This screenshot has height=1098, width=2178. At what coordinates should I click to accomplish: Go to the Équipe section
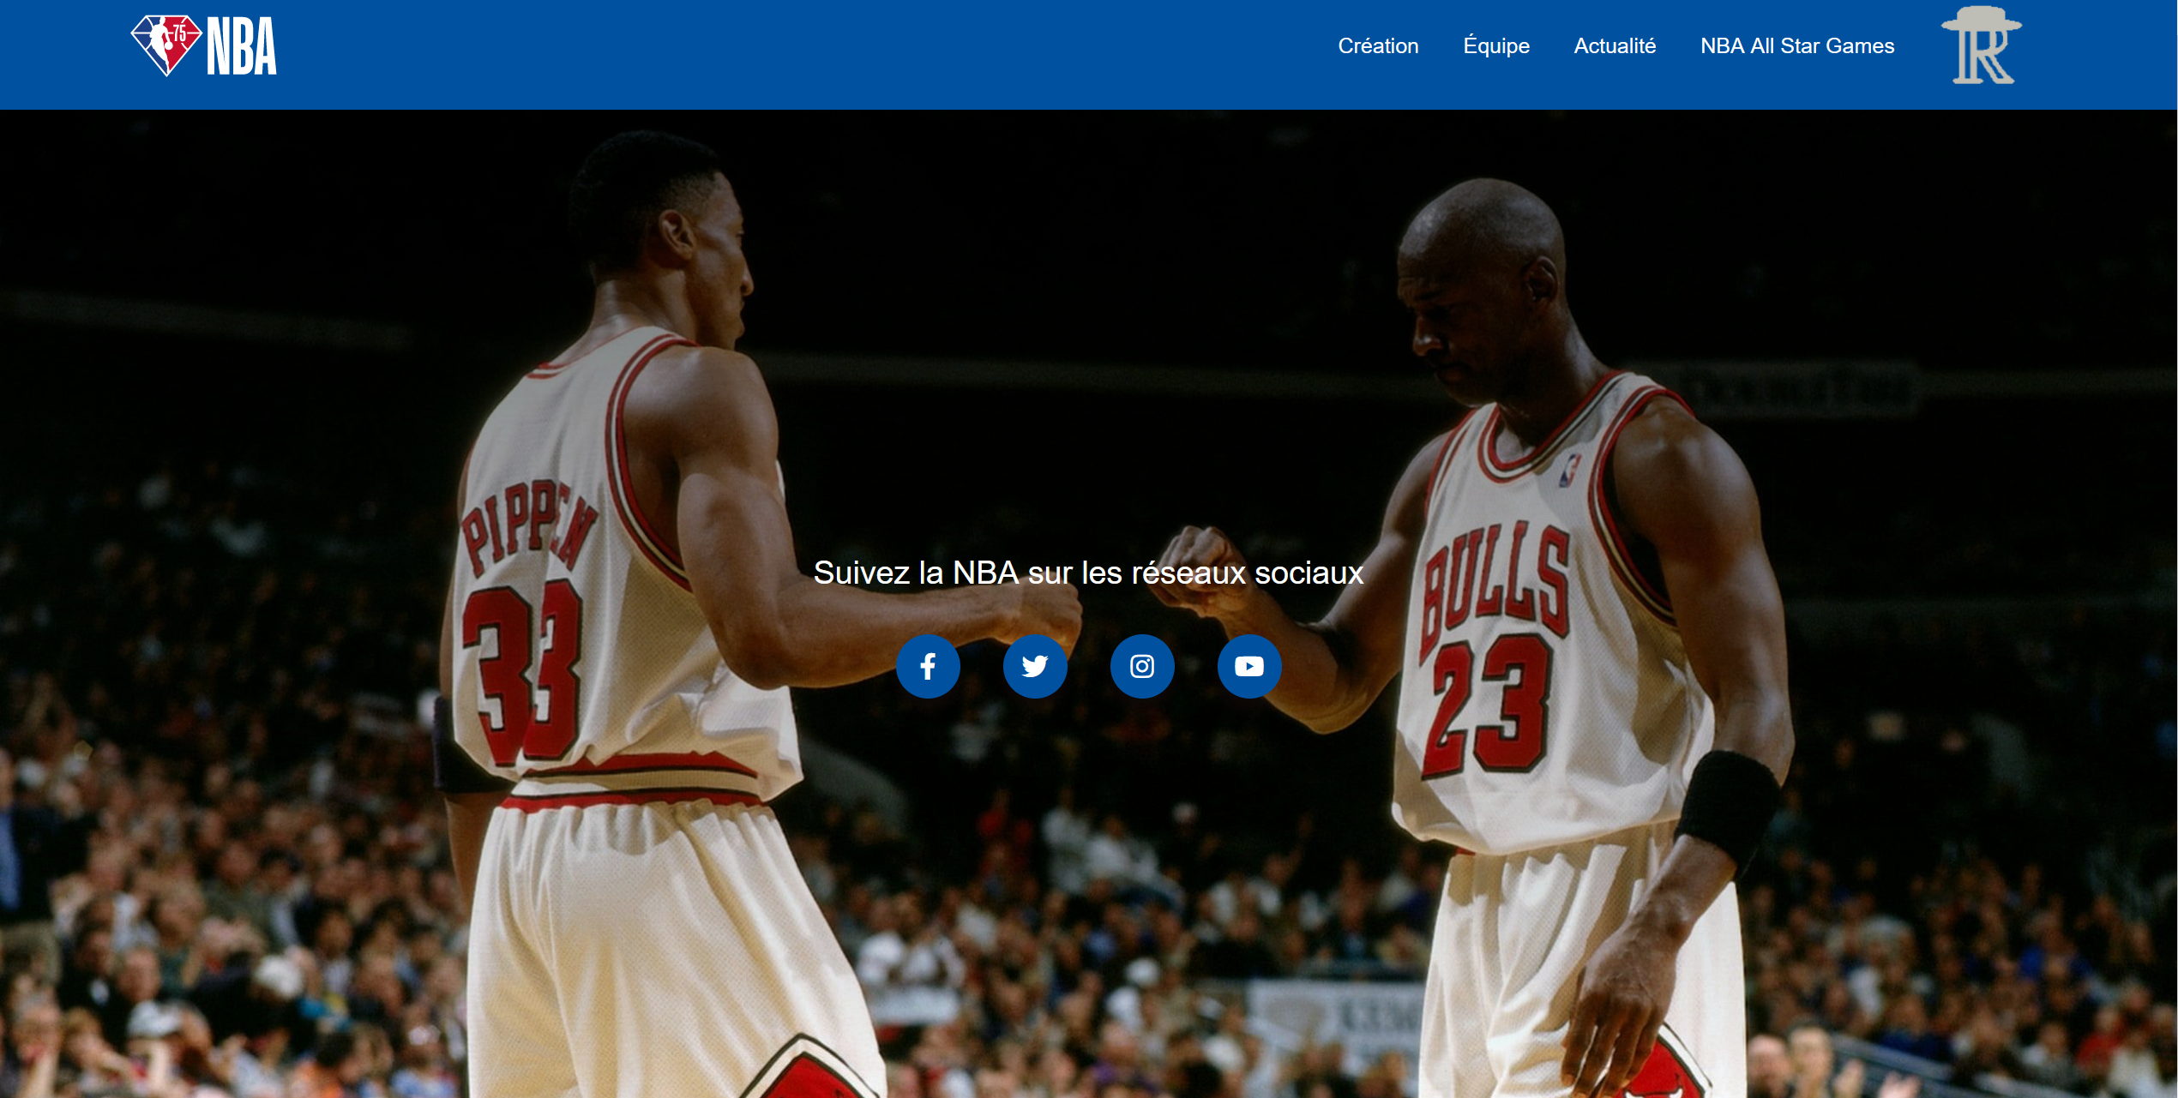tap(1496, 46)
